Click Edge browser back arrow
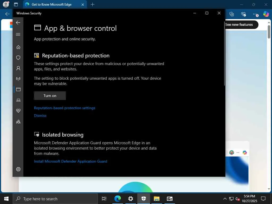The image size is (272, 204). (x=7, y=14)
